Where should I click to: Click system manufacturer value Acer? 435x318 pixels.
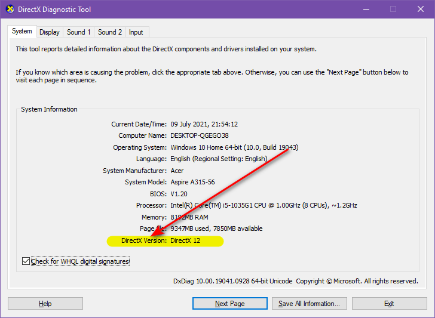tap(177, 171)
